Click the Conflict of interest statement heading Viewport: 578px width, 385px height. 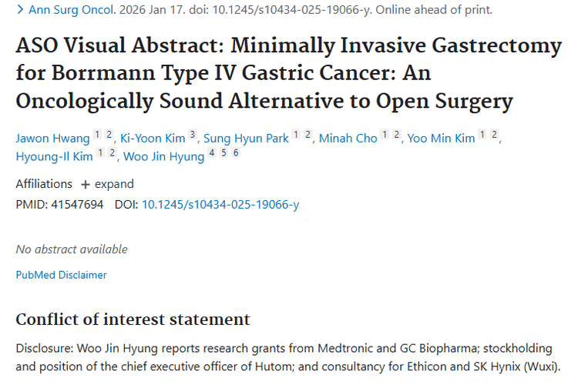click(x=133, y=320)
